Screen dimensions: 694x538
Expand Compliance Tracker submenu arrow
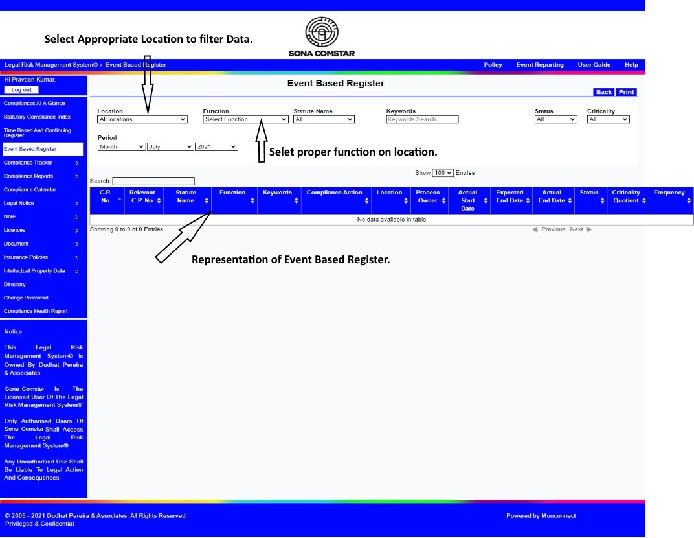click(76, 163)
